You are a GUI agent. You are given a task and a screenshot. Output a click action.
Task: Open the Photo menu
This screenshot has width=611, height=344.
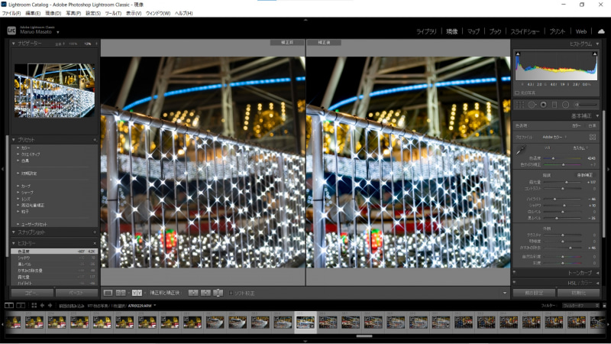(x=73, y=13)
